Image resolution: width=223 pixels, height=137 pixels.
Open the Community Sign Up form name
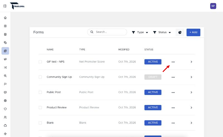[x=59, y=77]
